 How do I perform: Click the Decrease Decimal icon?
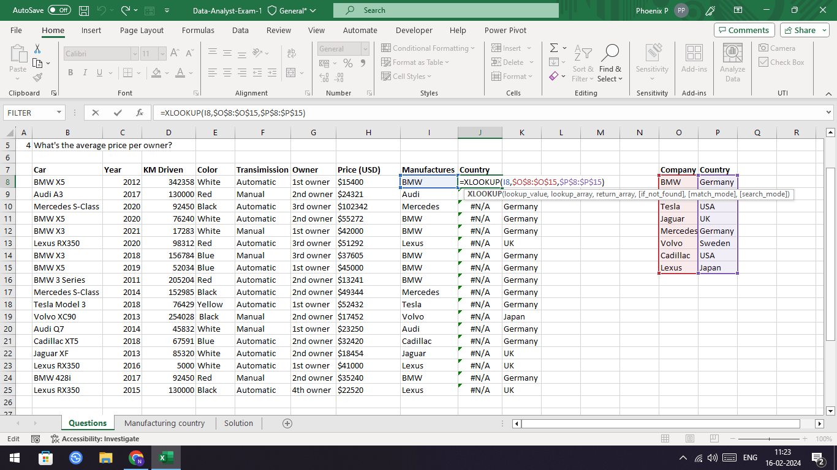coord(339,78)
